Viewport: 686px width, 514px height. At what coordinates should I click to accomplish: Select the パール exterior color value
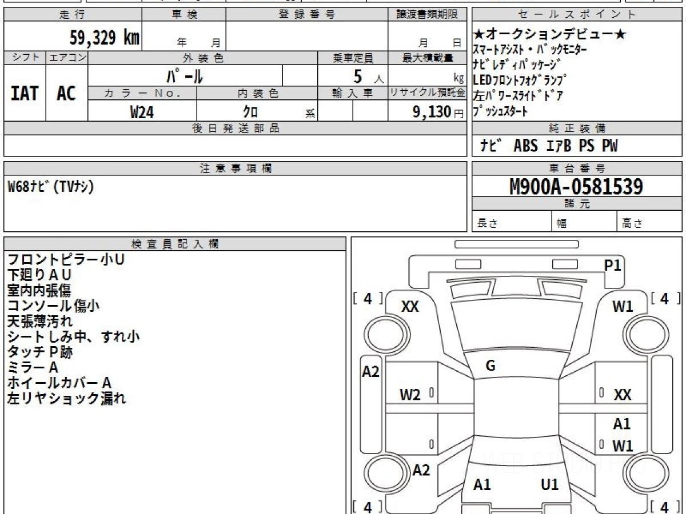(x=185, y=76)
